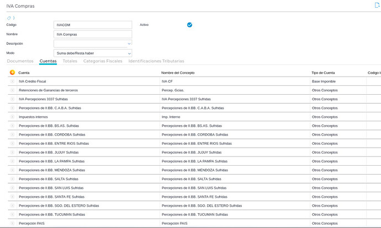Screen dimensions: 381x228
Task: Delete the Retenciones de Ganancias de terceros row
Action: click(12, 90)
